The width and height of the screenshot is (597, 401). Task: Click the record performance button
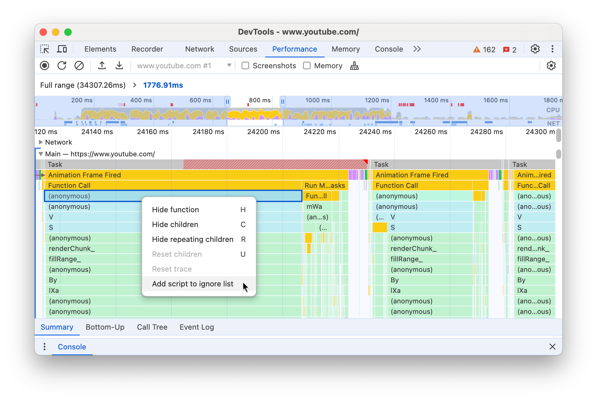(x=45, y=66)
